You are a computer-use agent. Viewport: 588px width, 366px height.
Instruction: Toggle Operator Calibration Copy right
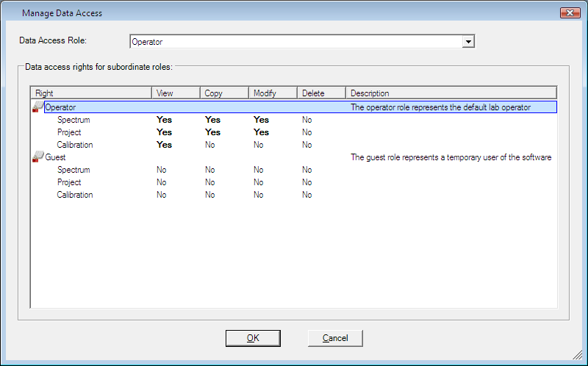[x=210, y=145]
